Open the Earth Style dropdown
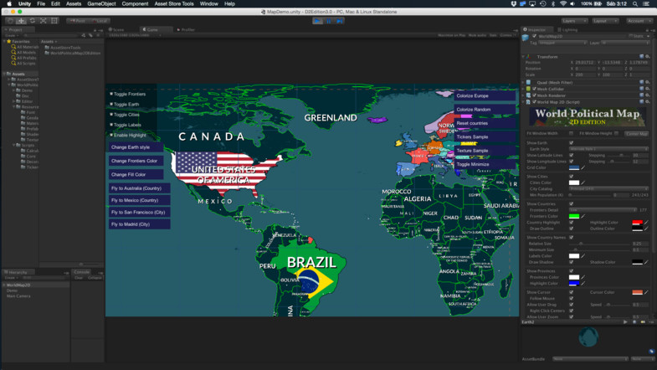657x370 pixels. tap(608, 149)
